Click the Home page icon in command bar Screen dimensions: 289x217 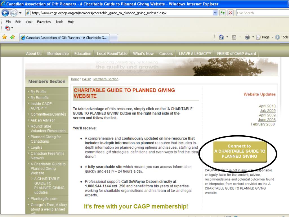(221, 37)
